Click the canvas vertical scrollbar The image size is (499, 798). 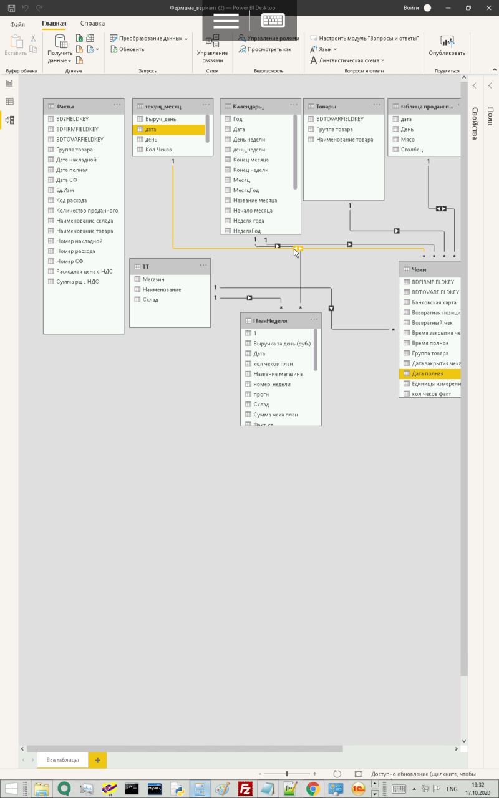click(463, 377)
